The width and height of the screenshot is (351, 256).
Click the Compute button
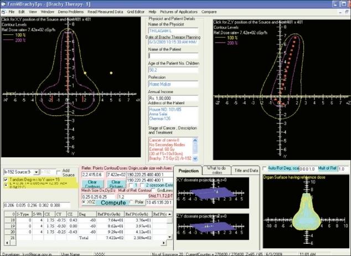point(112,203)
